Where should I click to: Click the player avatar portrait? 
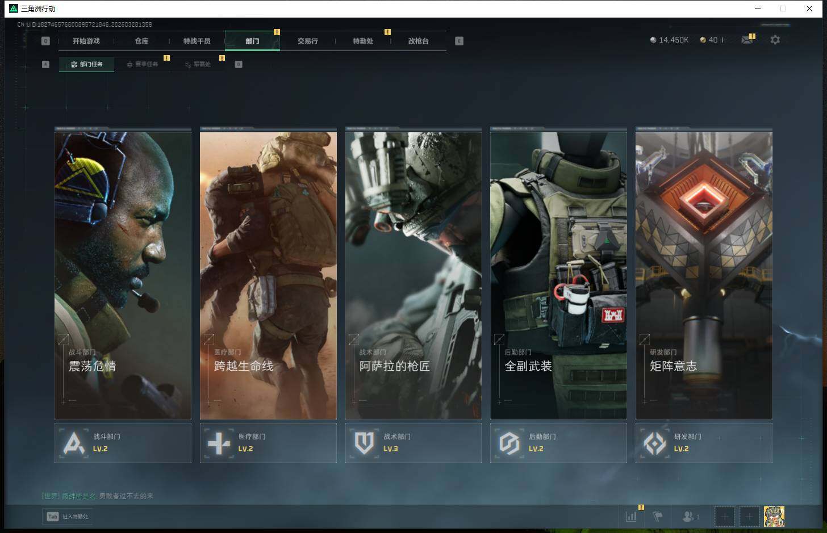tap(774, 516)
